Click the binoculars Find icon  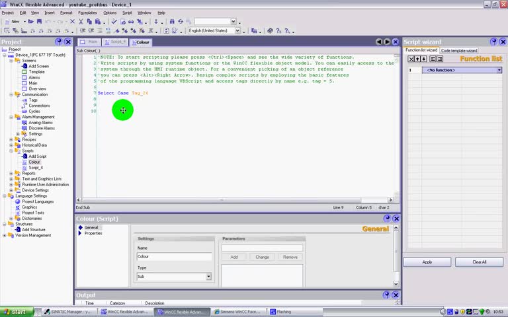172,21
